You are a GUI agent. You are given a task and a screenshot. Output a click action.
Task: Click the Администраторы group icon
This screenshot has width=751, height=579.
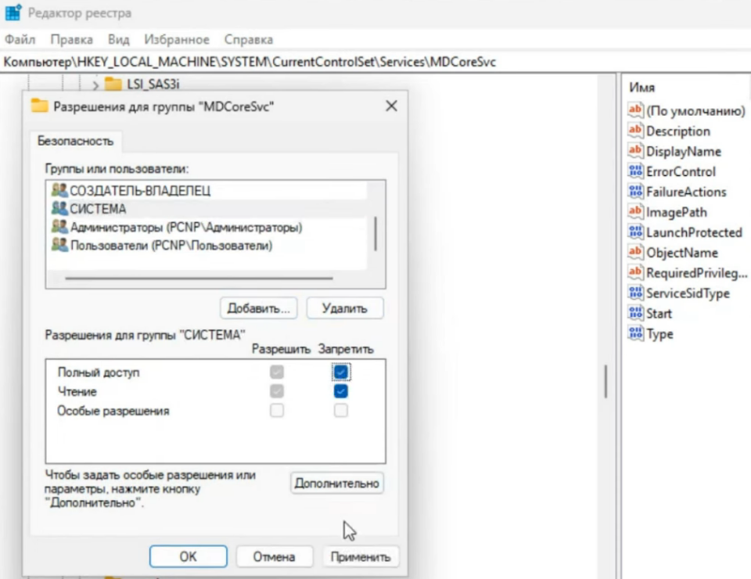pos(59,227)
